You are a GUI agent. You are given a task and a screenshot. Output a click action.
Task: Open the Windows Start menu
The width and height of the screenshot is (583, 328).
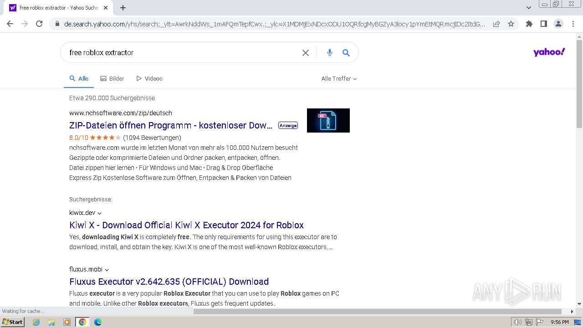click(13, 322)
